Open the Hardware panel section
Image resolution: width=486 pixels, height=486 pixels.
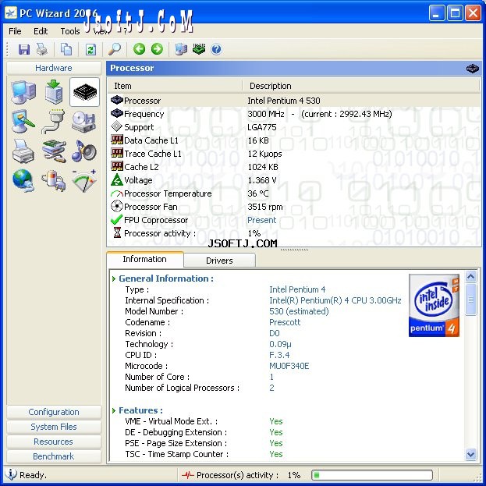[54, 68]
